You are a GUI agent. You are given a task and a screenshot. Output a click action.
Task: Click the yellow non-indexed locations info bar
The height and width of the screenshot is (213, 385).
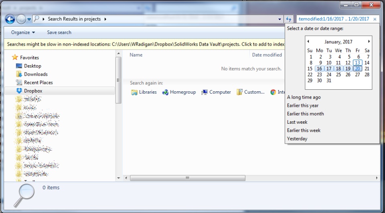click(144, 44)
